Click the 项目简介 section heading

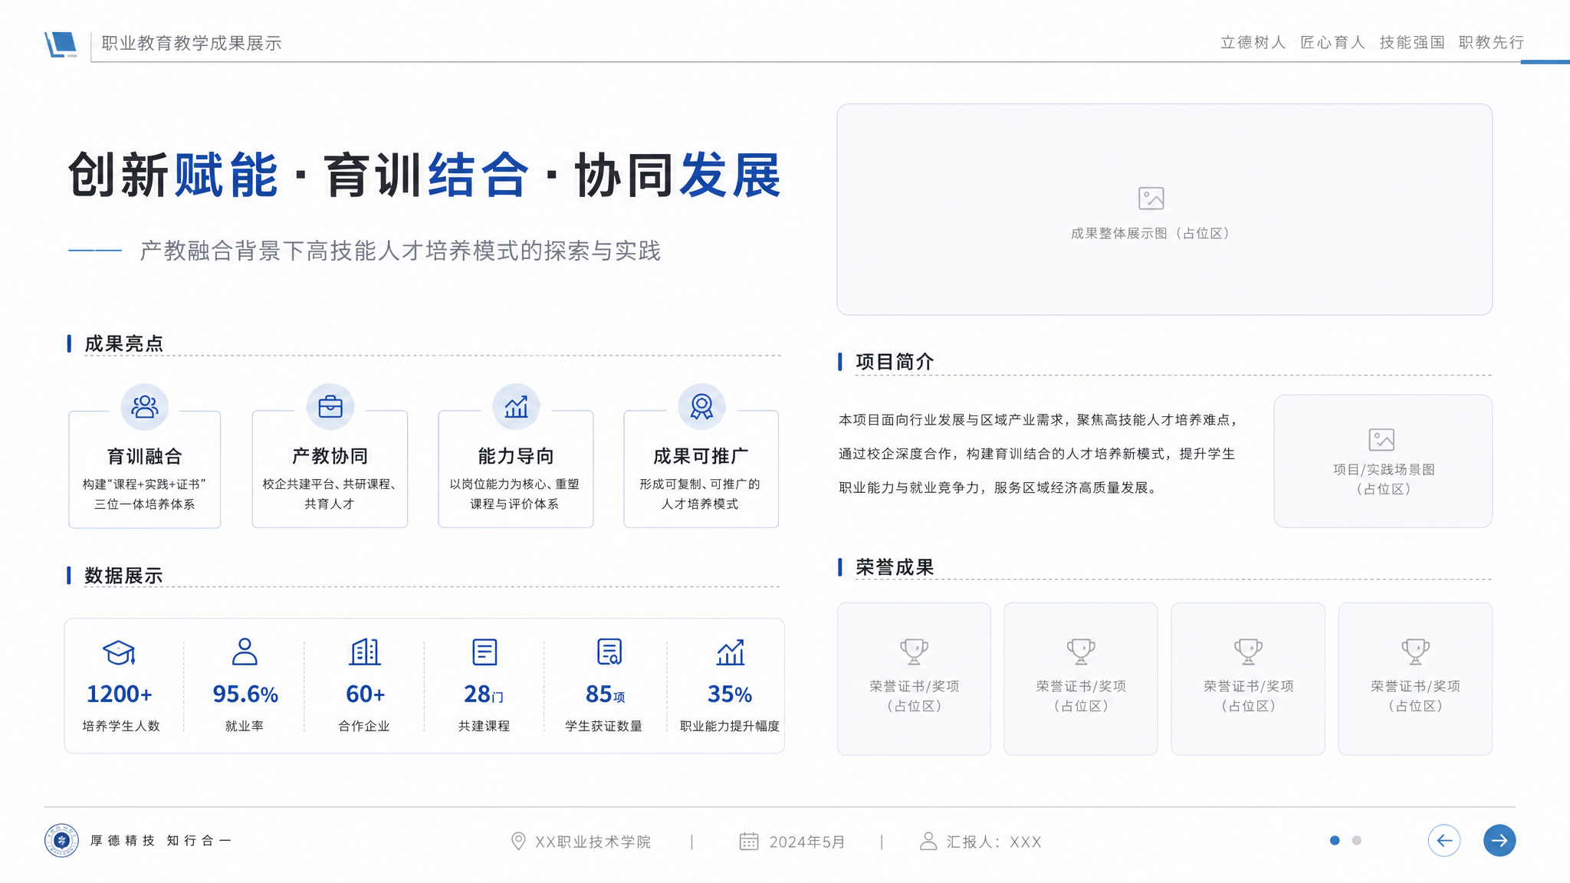895,362
